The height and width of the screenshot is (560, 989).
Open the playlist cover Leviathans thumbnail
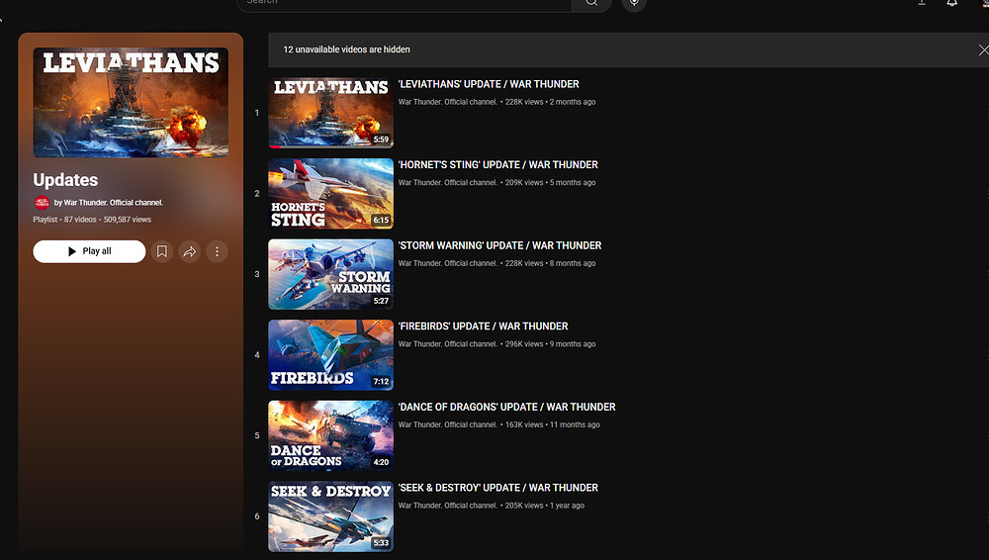pos(131,102)
